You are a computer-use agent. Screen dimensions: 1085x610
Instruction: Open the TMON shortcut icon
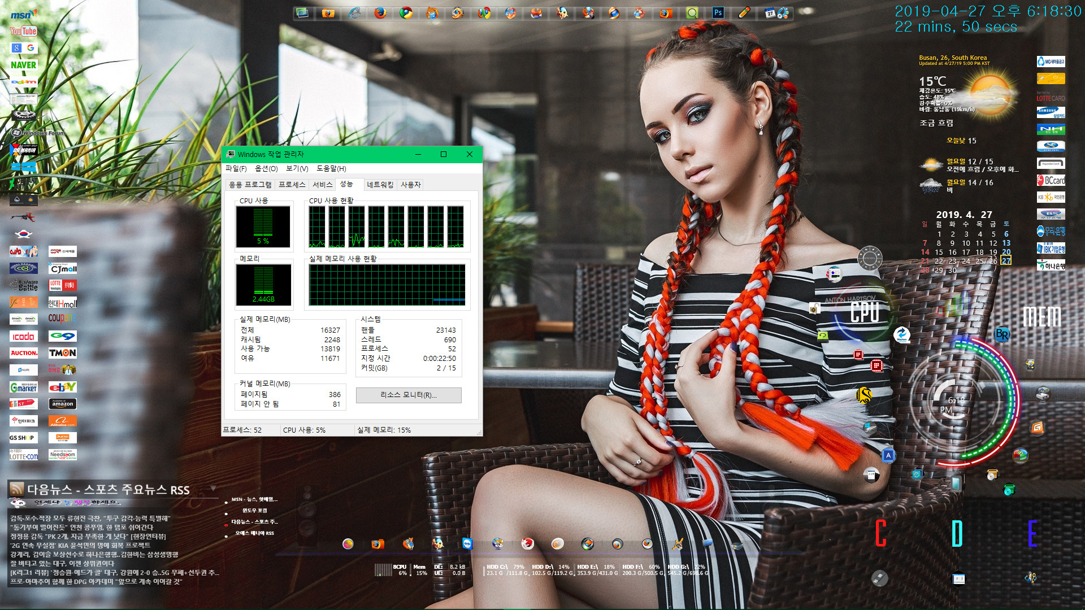63,353
